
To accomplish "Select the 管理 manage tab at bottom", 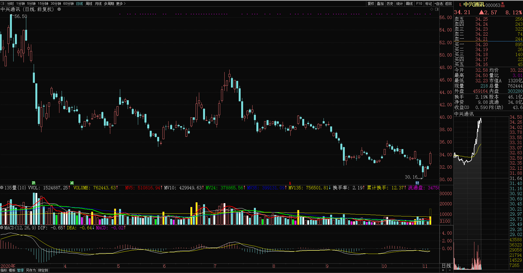I will pos(20,270).
